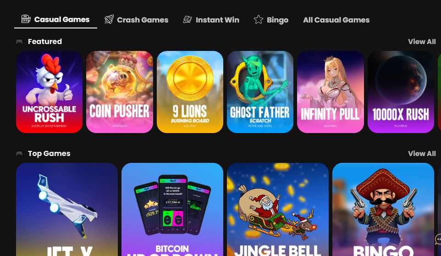Open the chat bubble icon at screen edge
441x256 pixels.
coord(438,239)
